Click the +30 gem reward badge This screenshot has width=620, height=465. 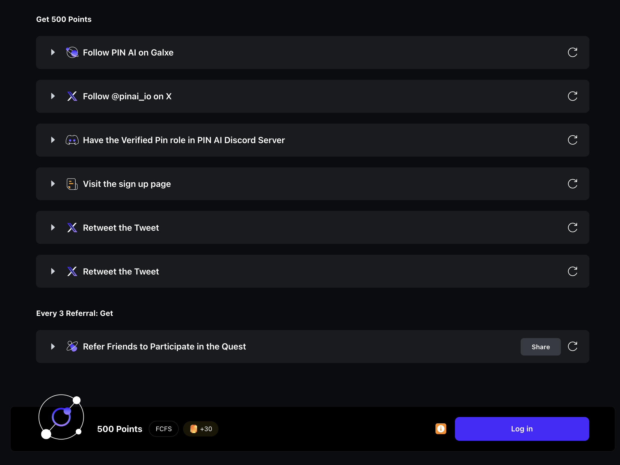tap(201, 429)
